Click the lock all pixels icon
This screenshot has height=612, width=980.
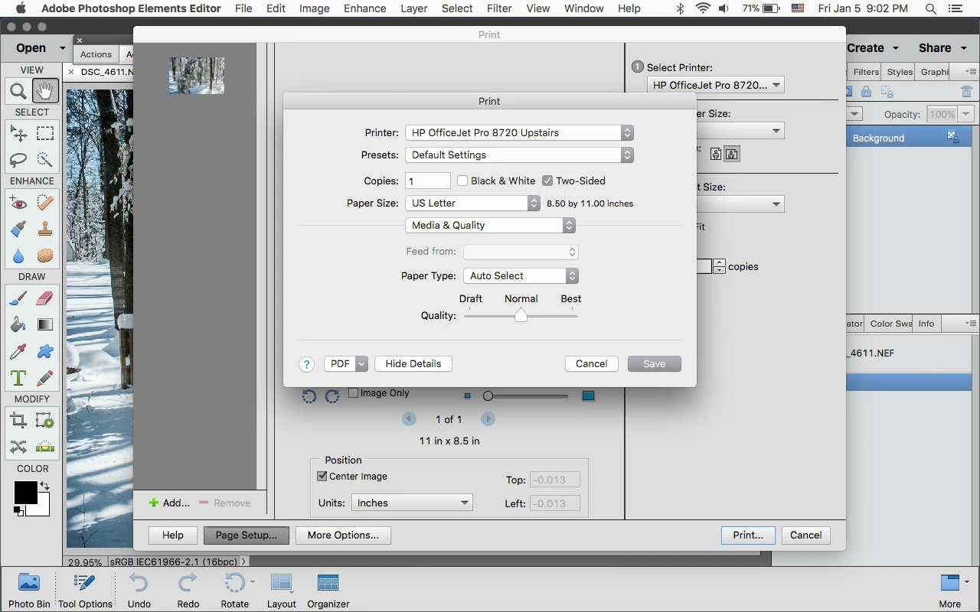click(x=866, y=92)
